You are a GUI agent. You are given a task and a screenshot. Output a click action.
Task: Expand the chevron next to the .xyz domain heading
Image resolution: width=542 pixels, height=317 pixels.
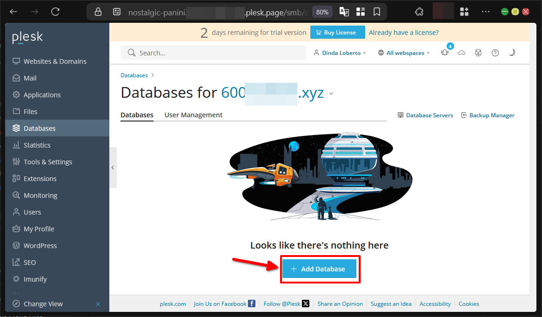pos(331,94)
